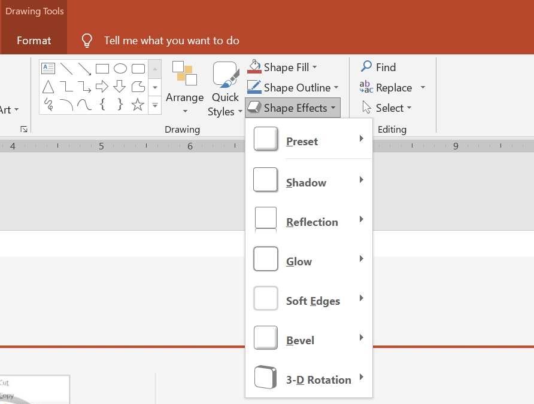Expand the shapes gallery More button
The height and width of the screenshot is (404, 534).
(x=155, y=106)
